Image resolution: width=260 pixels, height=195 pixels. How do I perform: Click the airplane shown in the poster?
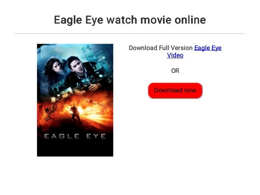pos(90,100)
